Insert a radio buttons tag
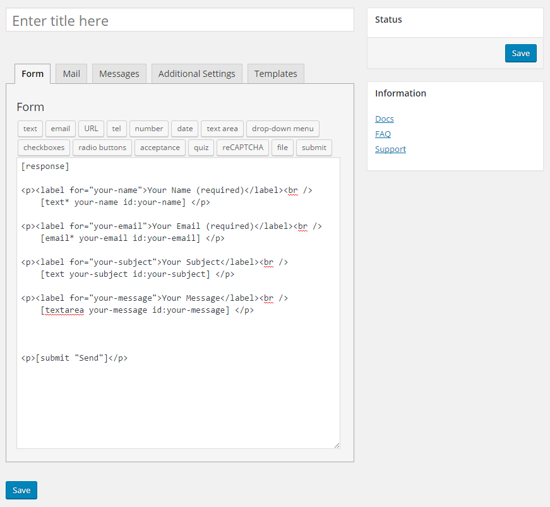 [102, 148]
